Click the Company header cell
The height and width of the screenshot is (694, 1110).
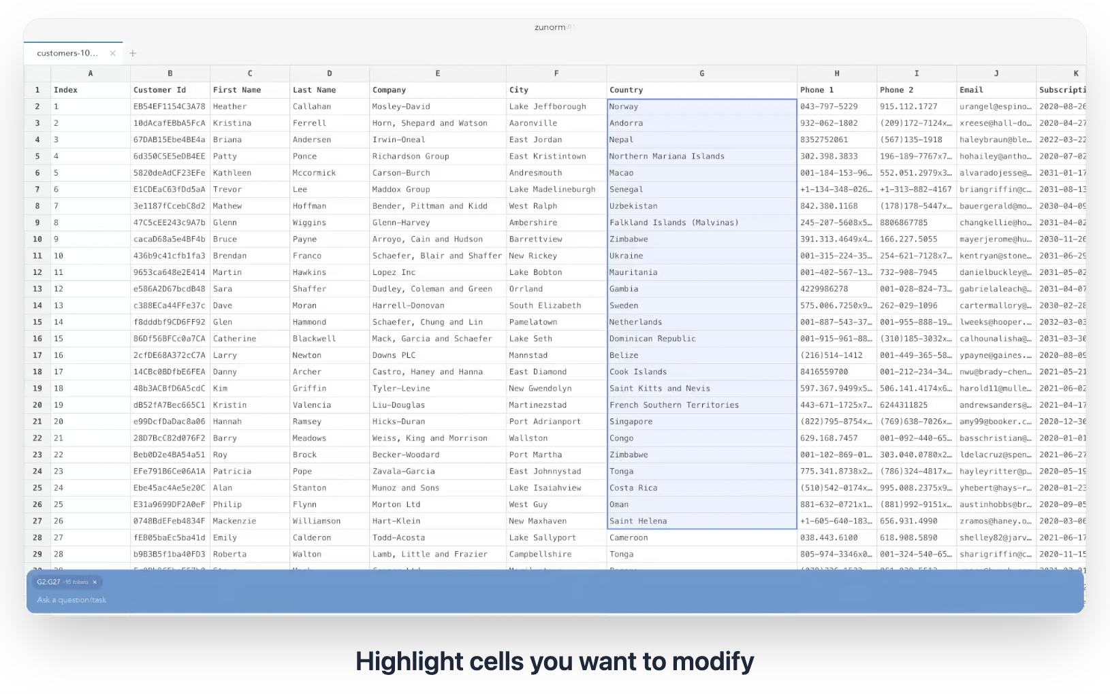point(438,90)
